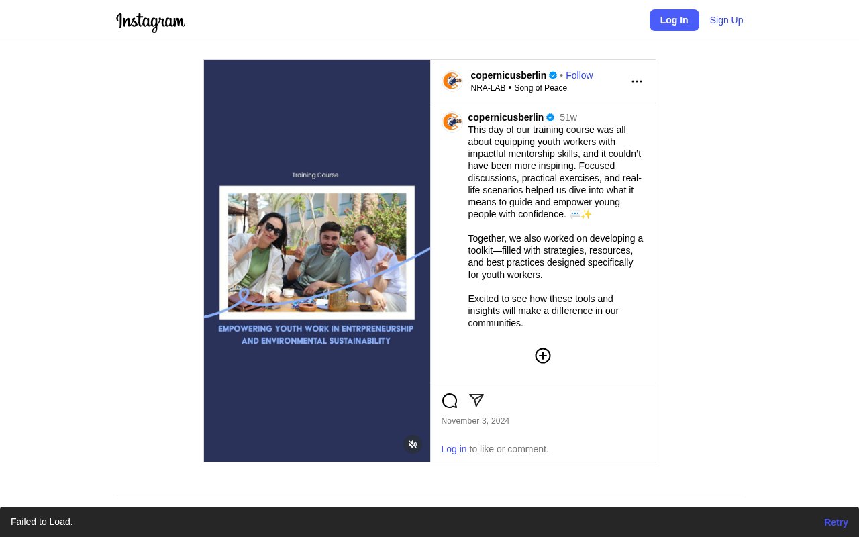Click the Instagram logo
The image size is (859, 537).
click(150, 21)
